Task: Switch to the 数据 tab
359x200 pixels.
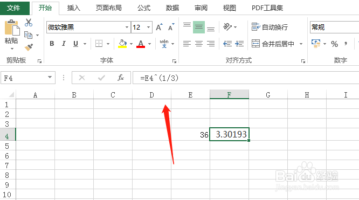Action: point(172,8)
